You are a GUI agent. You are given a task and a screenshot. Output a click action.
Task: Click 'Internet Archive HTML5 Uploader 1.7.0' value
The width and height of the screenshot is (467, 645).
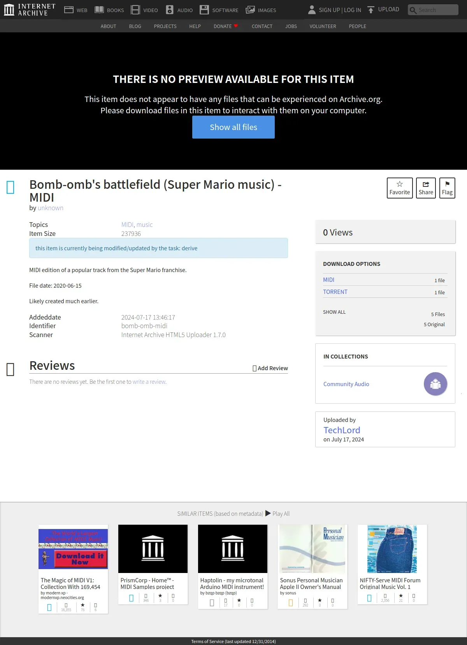(x=174, y=335)
